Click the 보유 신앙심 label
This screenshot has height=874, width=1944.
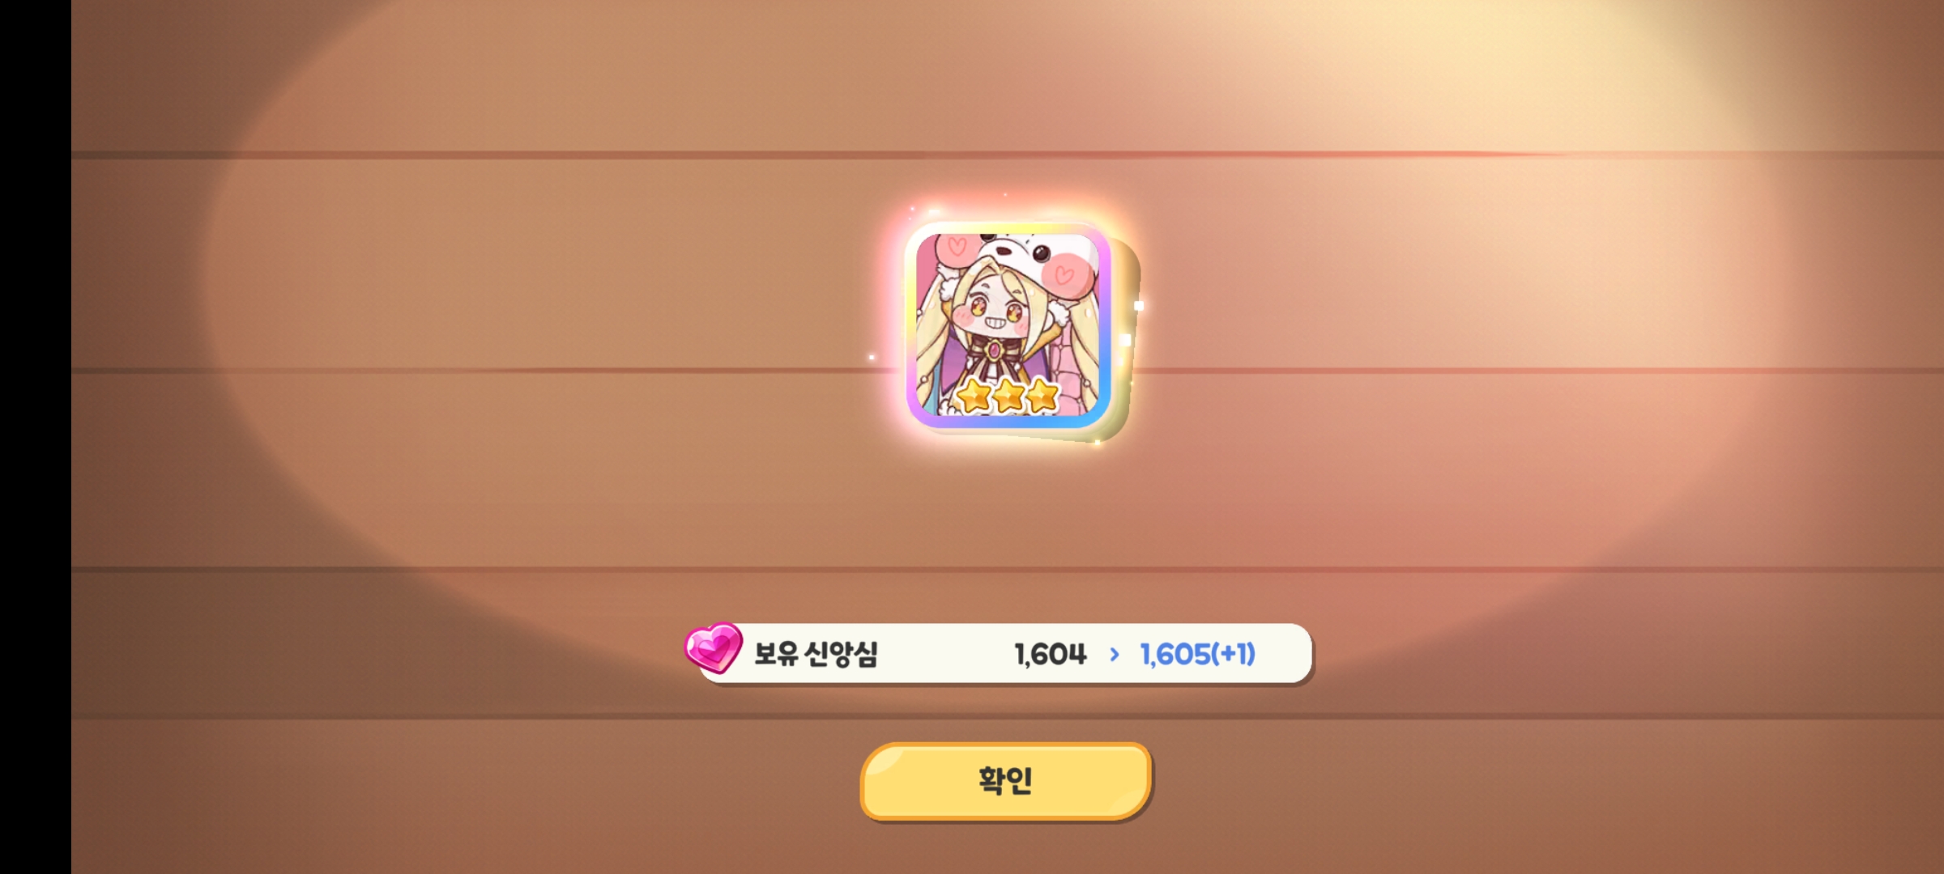[x=816, y=654]
